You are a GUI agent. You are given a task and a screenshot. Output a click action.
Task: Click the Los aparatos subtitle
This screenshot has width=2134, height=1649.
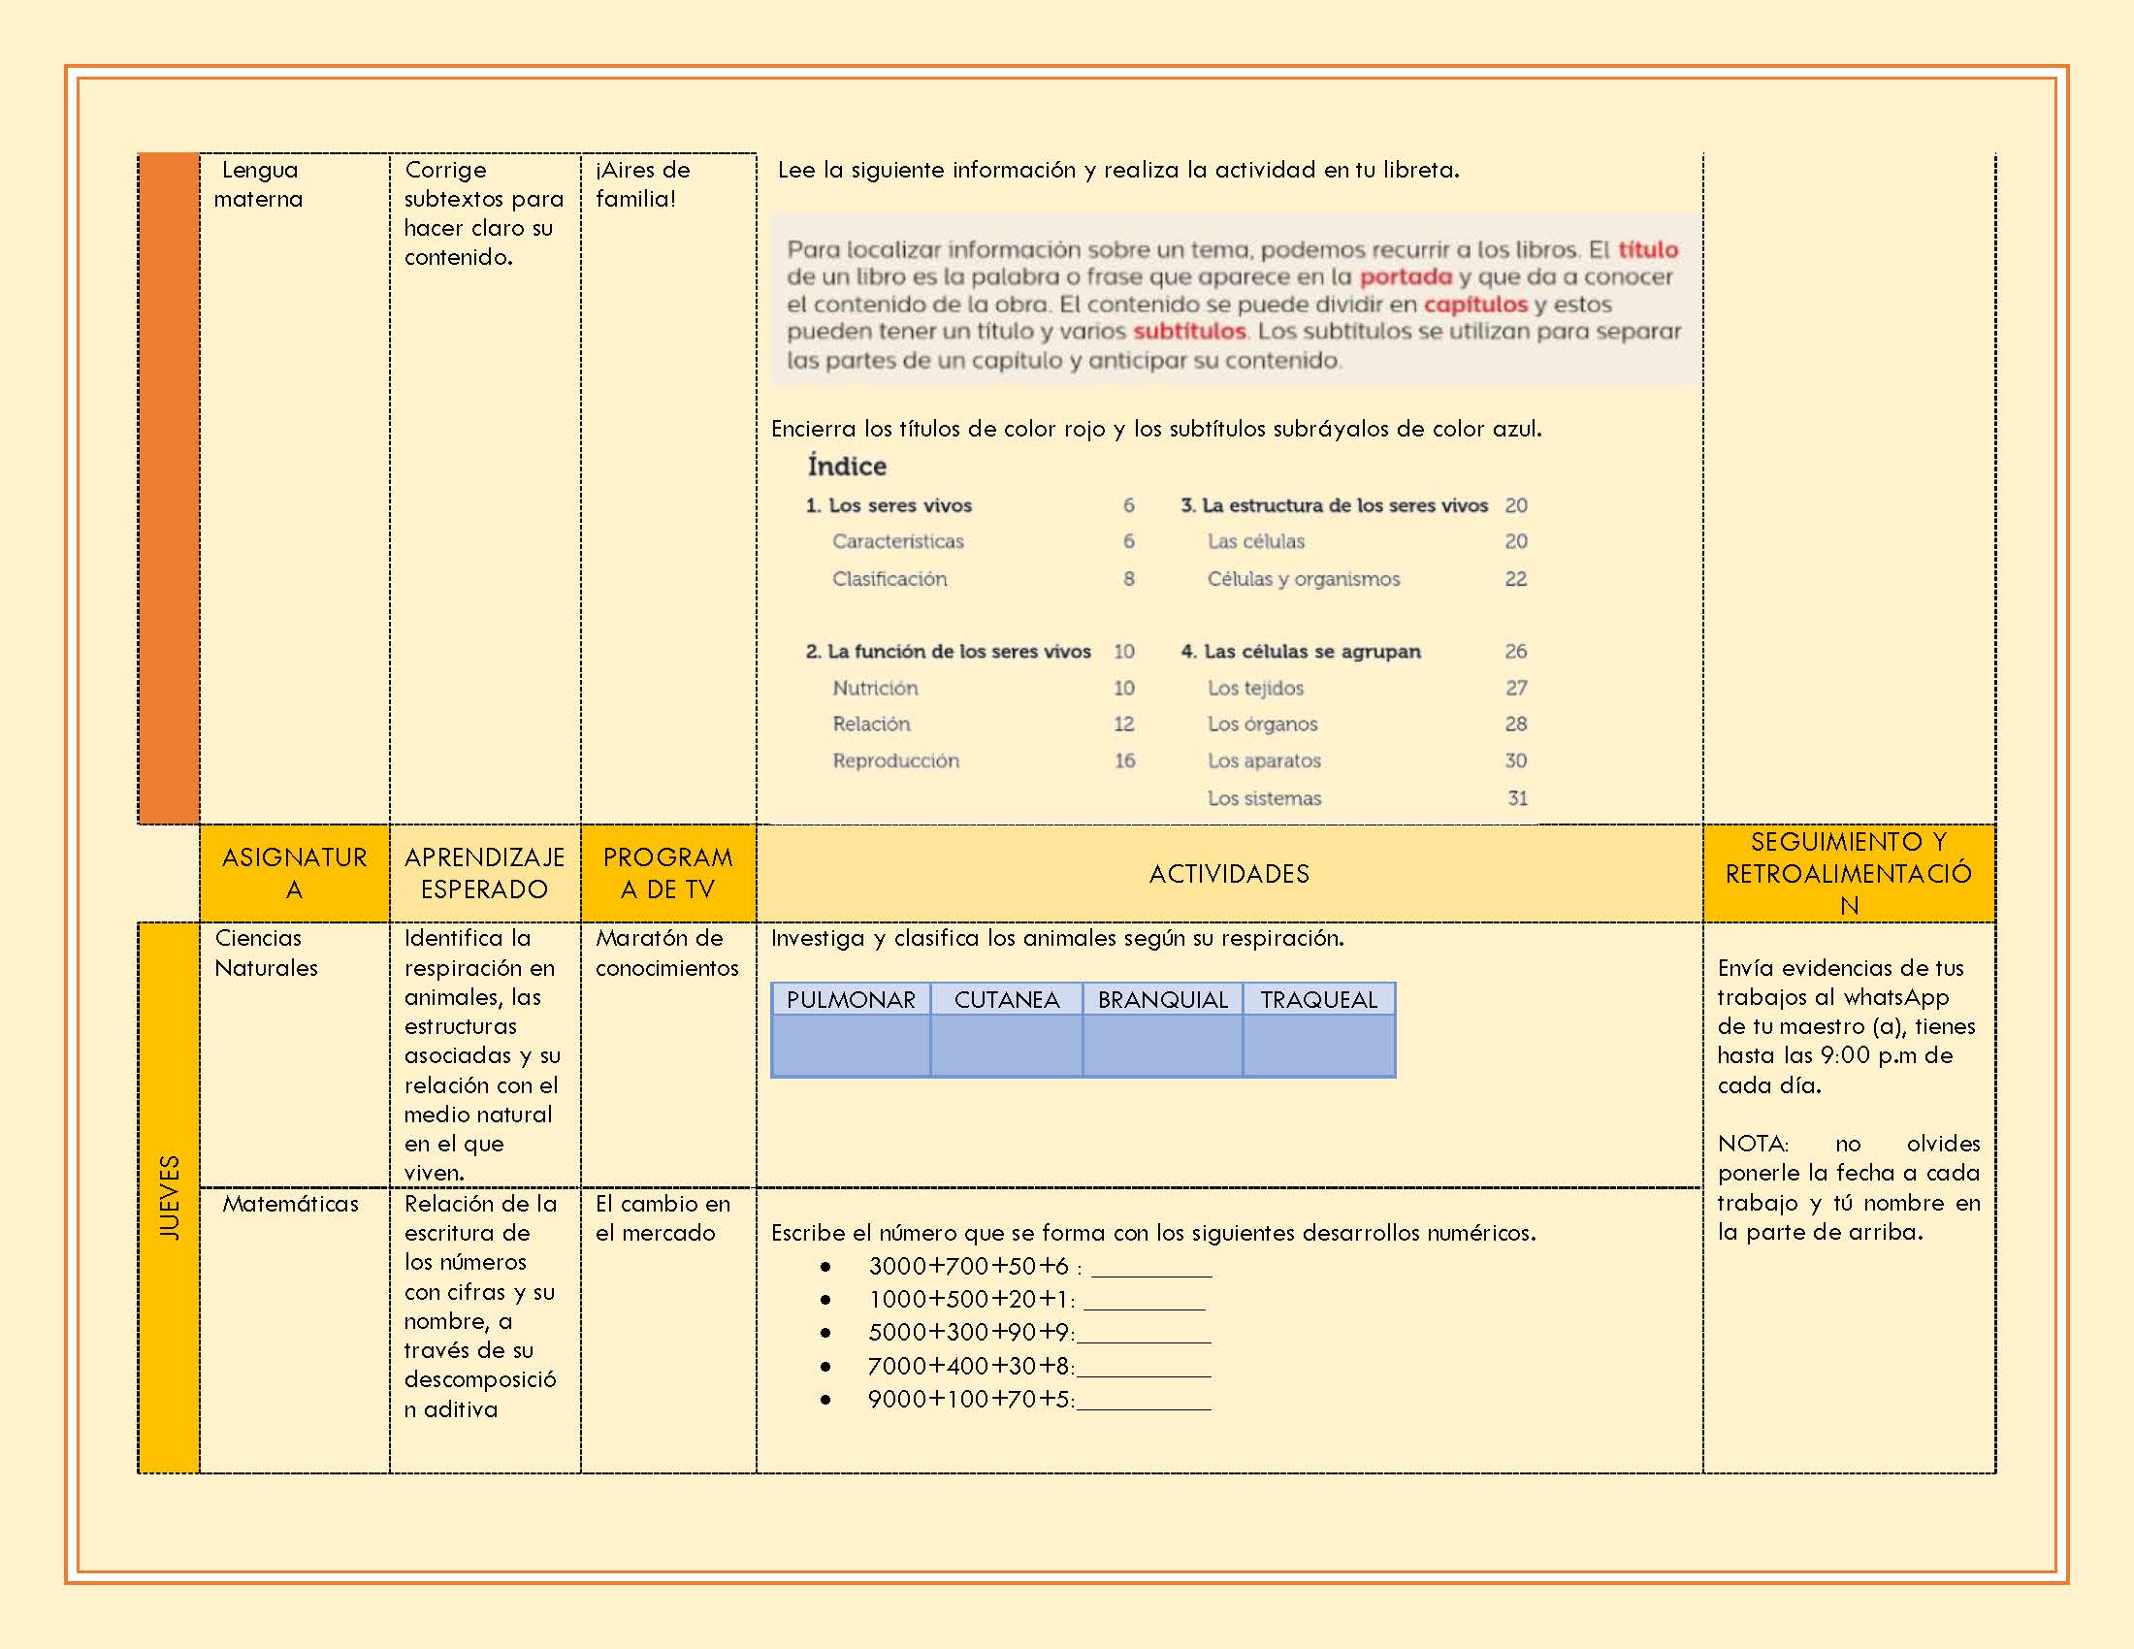click(1263, 760)
